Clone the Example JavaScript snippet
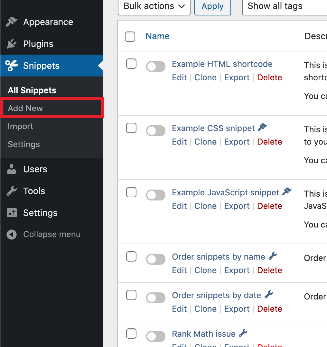Image resolution: width=327 pixels, height=347 pixels. click(205, 206)
